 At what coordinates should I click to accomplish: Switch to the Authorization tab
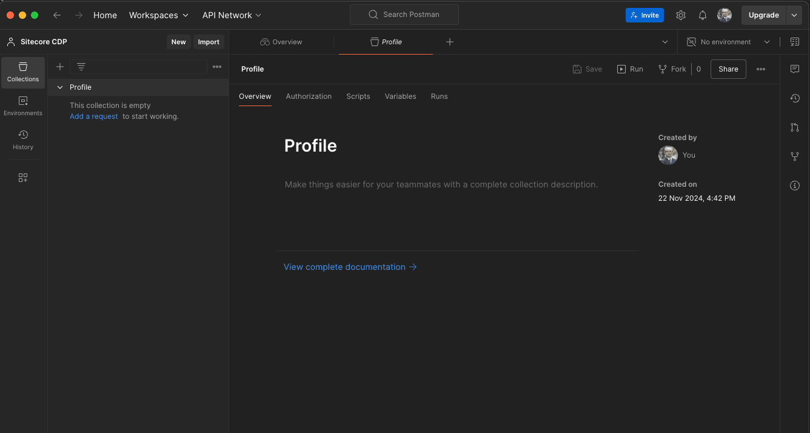pyautogui.click(x=309, y=96)
